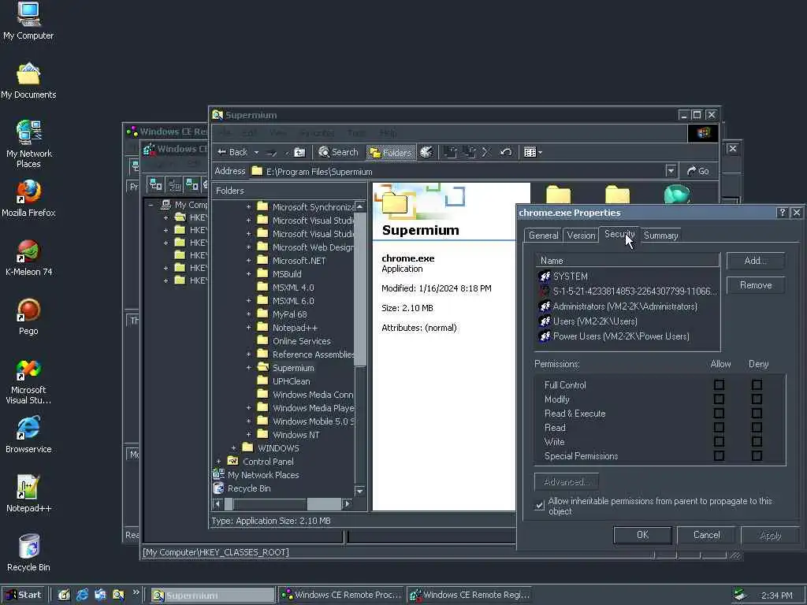Open the Start menu
This screenshot has width=807, height=605.
click(24, 596)
